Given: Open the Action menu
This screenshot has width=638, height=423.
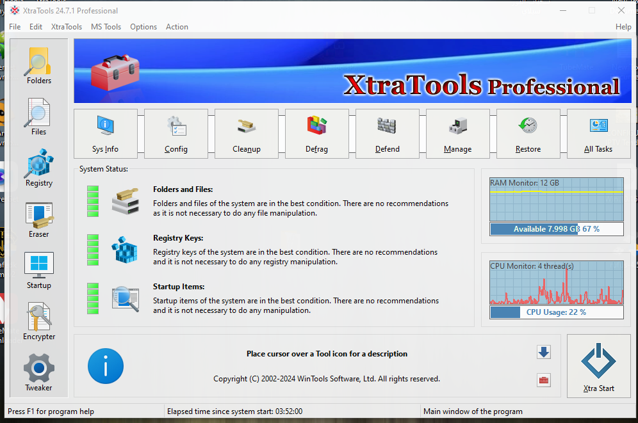Looking at the screenshot, I should (x=177, y=27).
